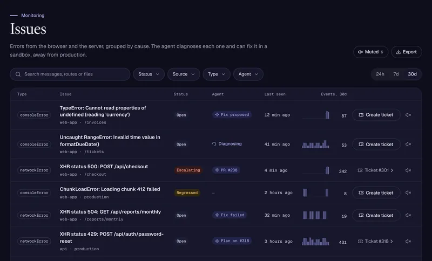Viewport: 432px width, 261px height.
Task: Click the Status column header
Action: point(181,94)
